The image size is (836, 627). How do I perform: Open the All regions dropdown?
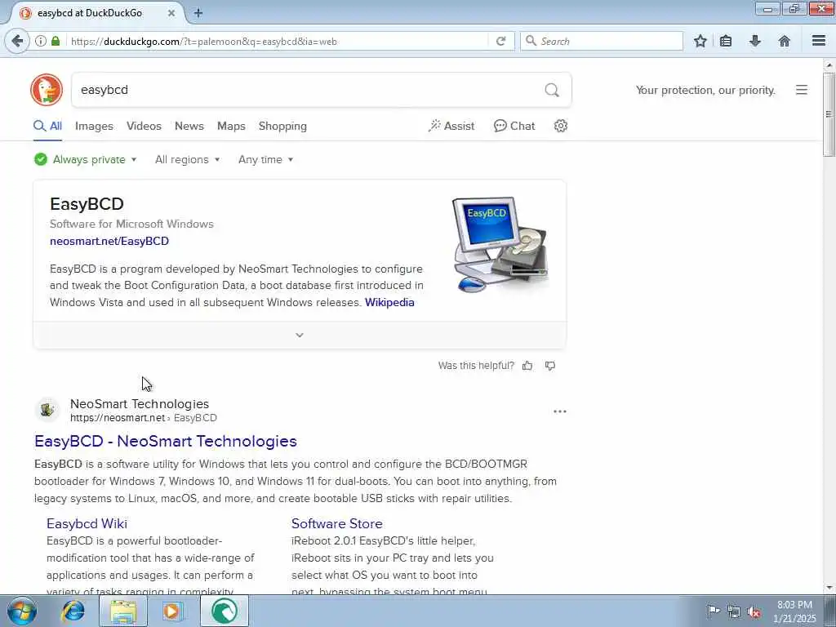coord(187,159)
